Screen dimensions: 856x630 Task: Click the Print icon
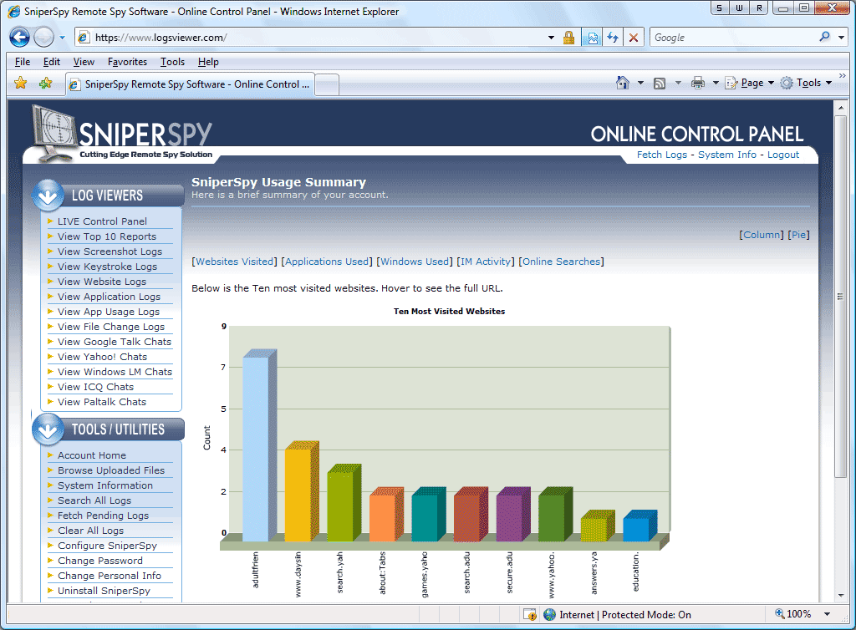tap(698, 83)
